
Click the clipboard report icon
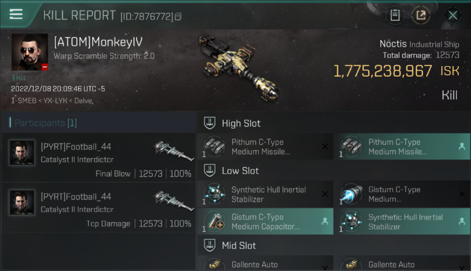(x=395, y=15)
